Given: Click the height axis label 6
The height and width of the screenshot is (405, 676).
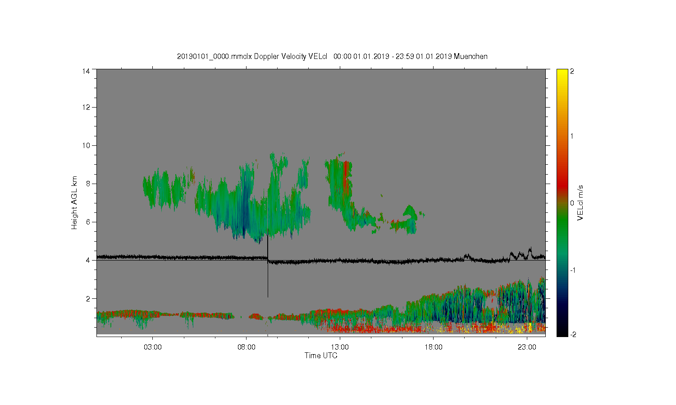Looking at the screenshot, I should 88,222.
